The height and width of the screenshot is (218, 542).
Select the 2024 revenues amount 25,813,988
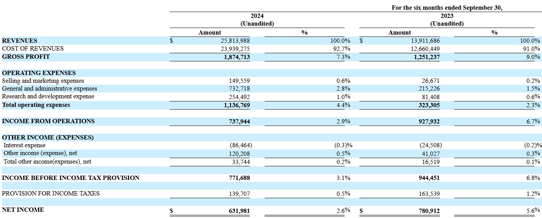point(235,40)
